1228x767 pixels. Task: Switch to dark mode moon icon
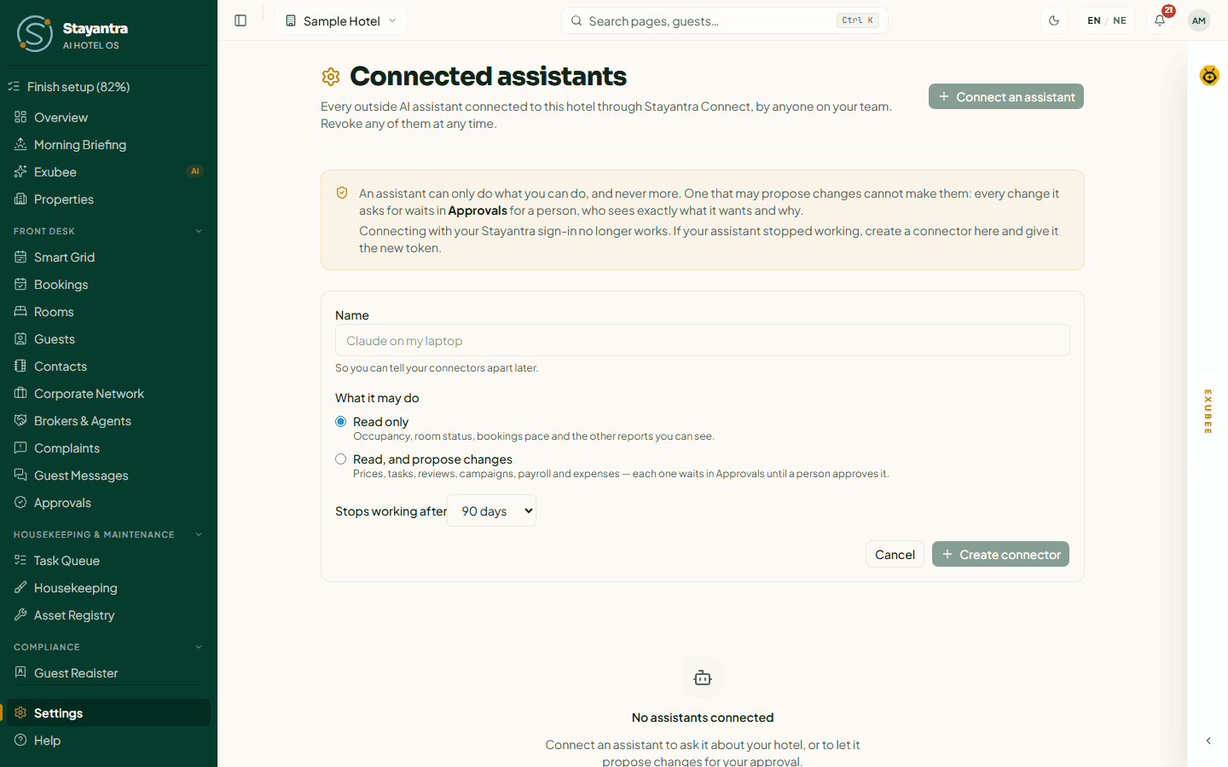tap(1054, 20)
